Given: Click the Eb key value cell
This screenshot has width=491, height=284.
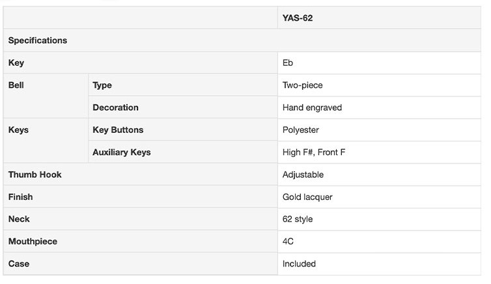Looking at the screenshot, I should [x=288, y=63].
